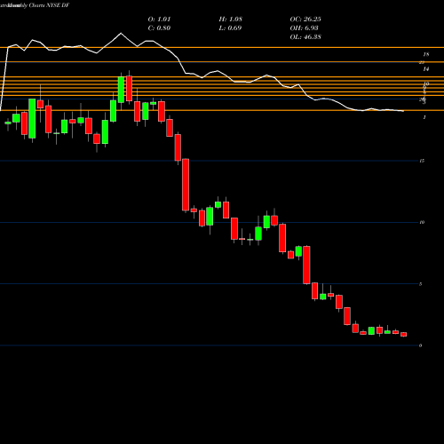444x444 pixels.
Task: Select the high value 'H: 1.08'
Action: [x=231, y=20]
